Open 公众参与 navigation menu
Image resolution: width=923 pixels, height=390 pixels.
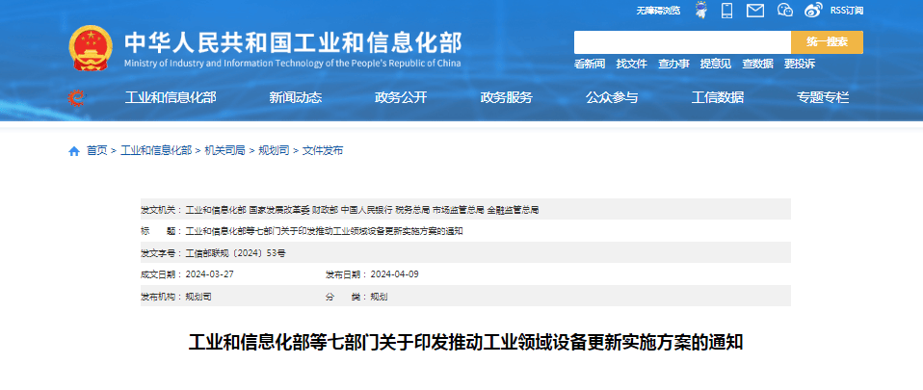pos(612,97)
